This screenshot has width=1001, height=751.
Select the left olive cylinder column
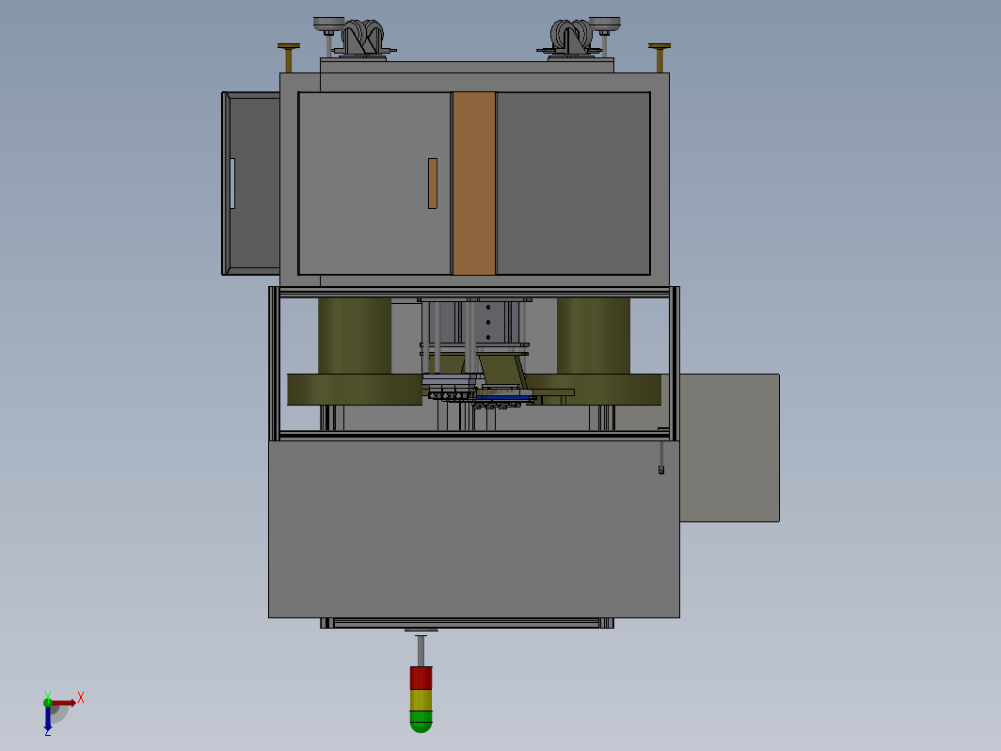[x=355, y=335]
